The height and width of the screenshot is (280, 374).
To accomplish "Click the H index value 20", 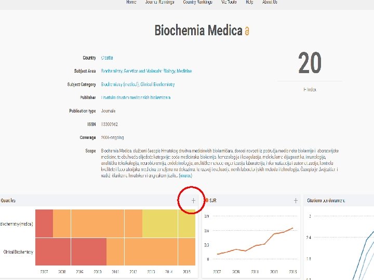I will [310, 64].
